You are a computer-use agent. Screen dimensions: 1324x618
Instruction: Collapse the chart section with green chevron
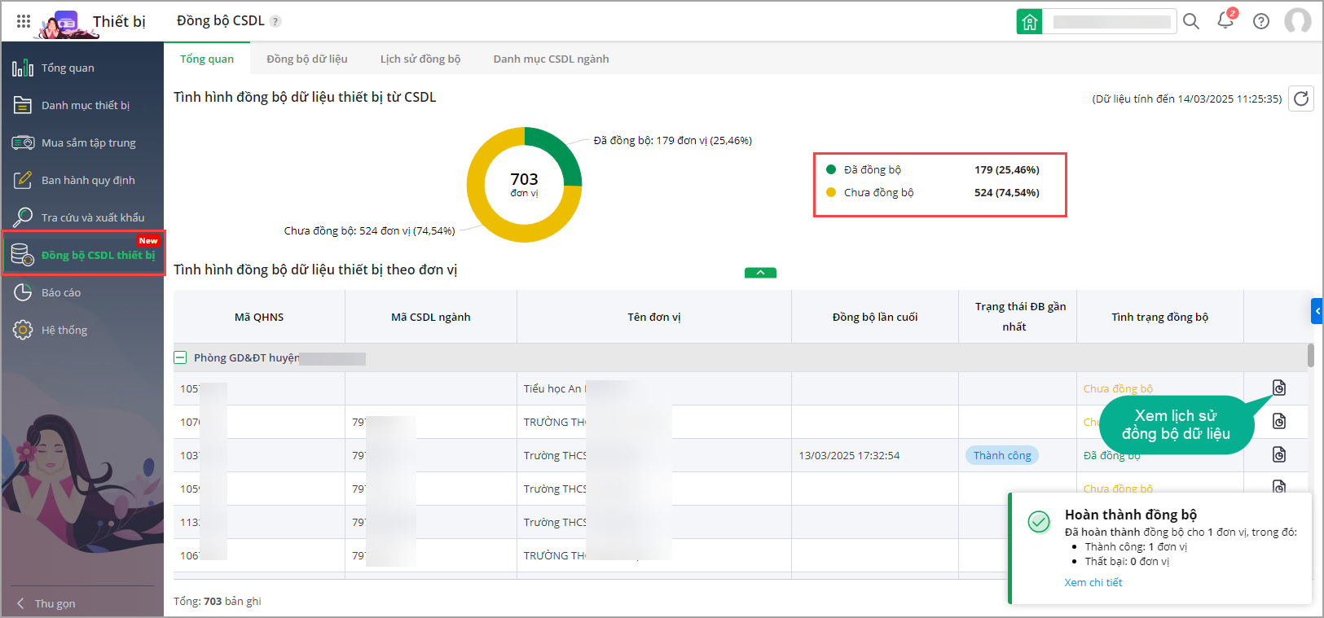pyautogui.click(x=760, y=273)
